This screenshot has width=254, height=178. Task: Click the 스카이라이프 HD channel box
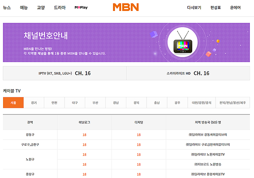pyautogui.click(x=188, y=73)
